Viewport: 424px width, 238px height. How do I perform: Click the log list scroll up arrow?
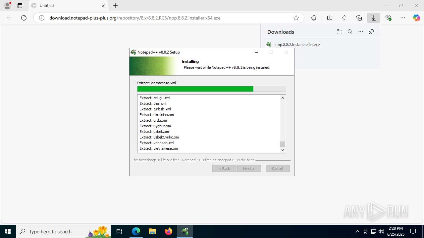[283, 98]
